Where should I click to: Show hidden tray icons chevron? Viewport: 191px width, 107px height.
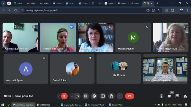pyautogui.click(x=155, y=105)
